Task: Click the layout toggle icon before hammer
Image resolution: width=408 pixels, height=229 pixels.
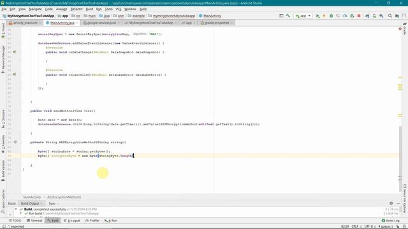Action: 281,16
